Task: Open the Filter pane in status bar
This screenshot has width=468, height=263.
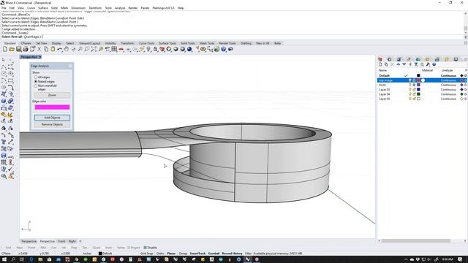Action: pos(249,254)
